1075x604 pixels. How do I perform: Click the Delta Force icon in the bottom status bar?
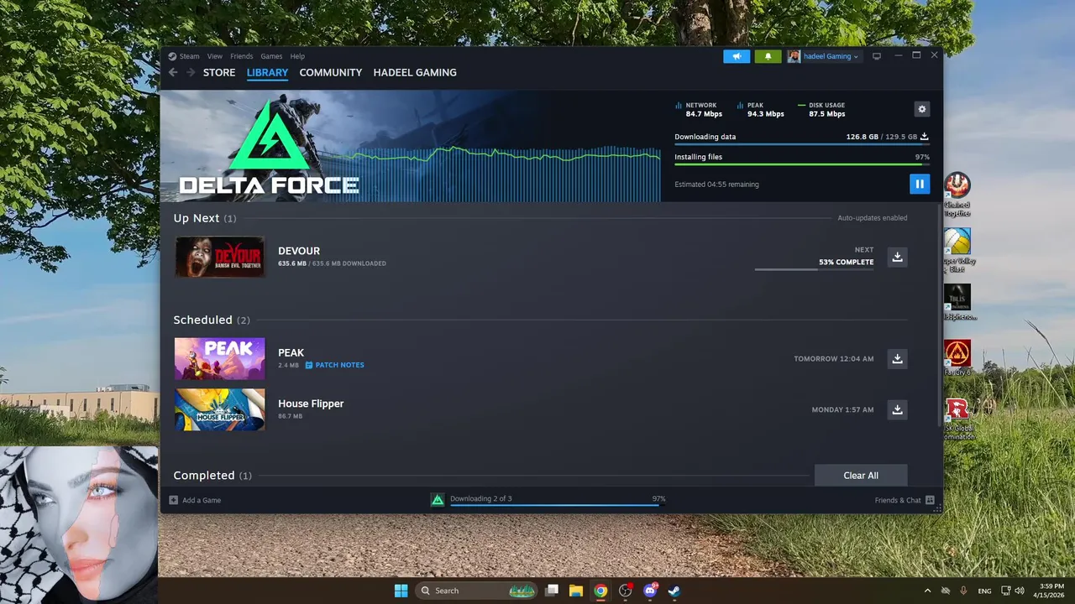(438, 500)
